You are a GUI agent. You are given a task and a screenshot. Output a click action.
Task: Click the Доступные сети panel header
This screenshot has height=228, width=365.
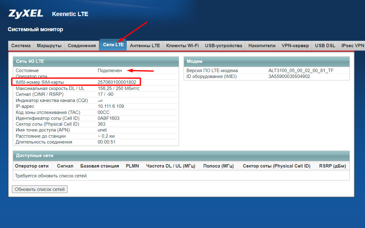click(x=181, y=156)
